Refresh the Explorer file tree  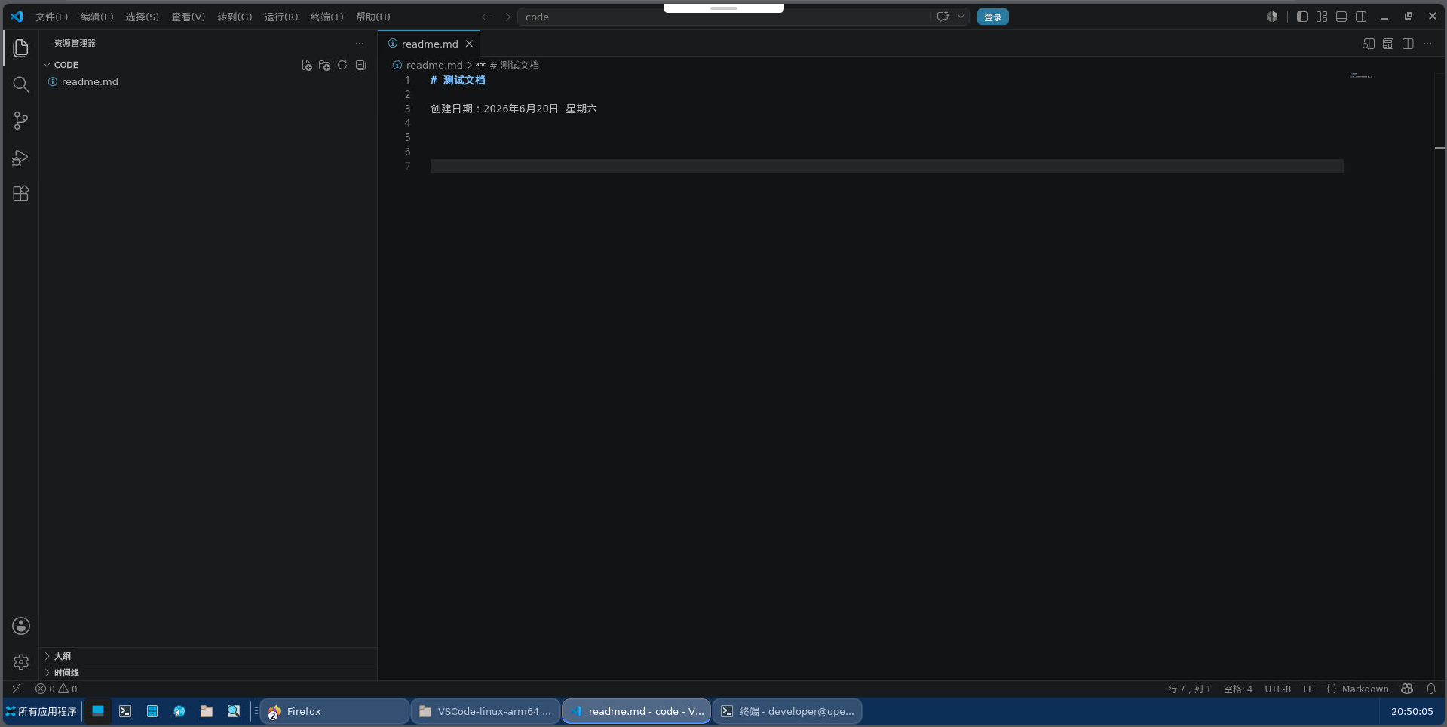[342, 66]
